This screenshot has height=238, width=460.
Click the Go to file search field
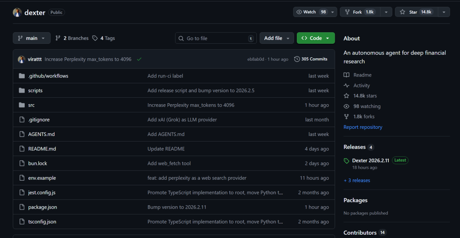216,38
